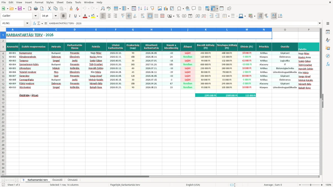
Task: Adjust the zoom slider in status bar
Action: [x=311, y=185]
